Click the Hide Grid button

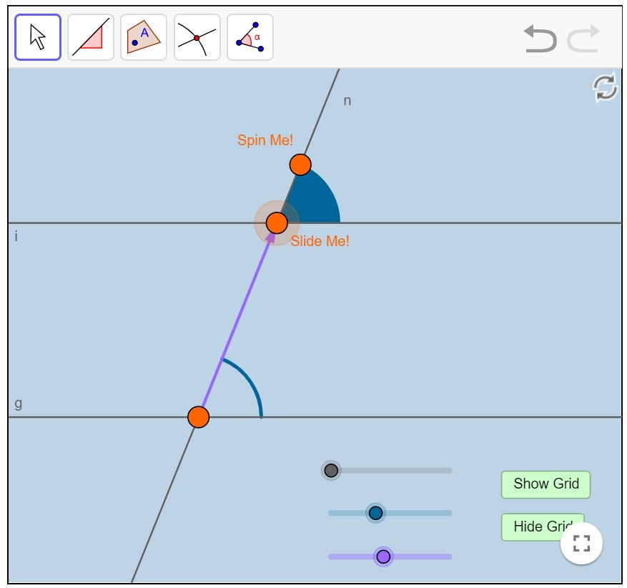point(543,526)
